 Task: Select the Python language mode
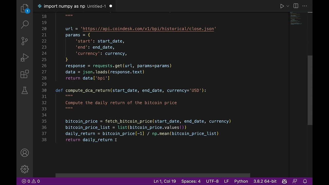241,181
